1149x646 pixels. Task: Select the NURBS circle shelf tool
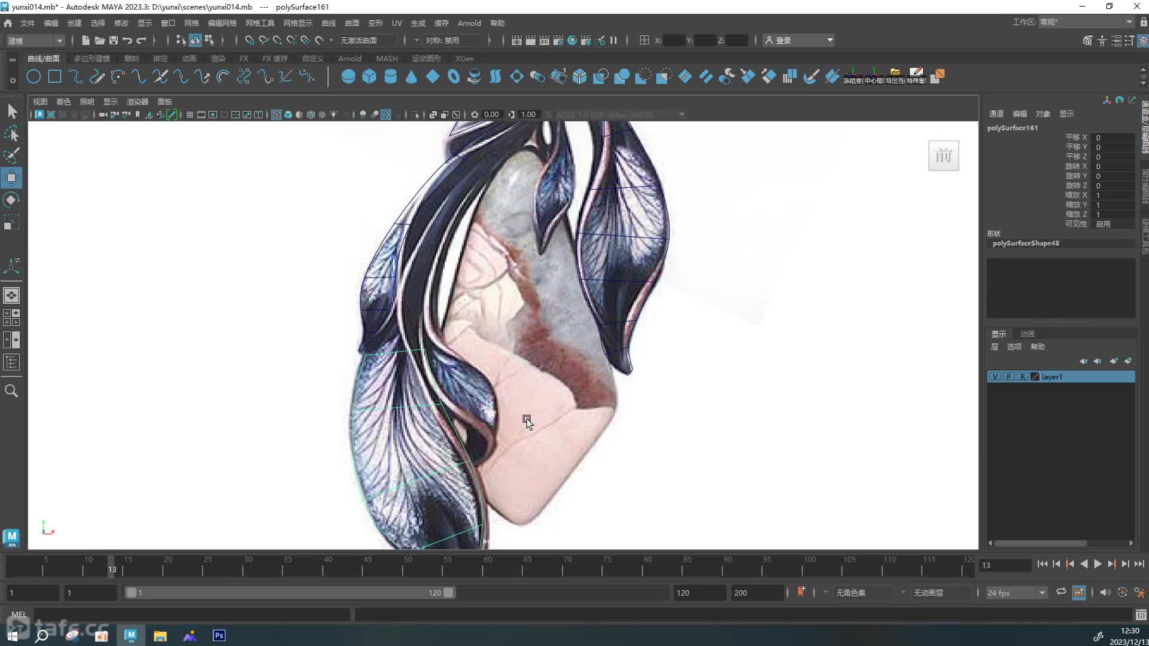(x=34, y=77)
